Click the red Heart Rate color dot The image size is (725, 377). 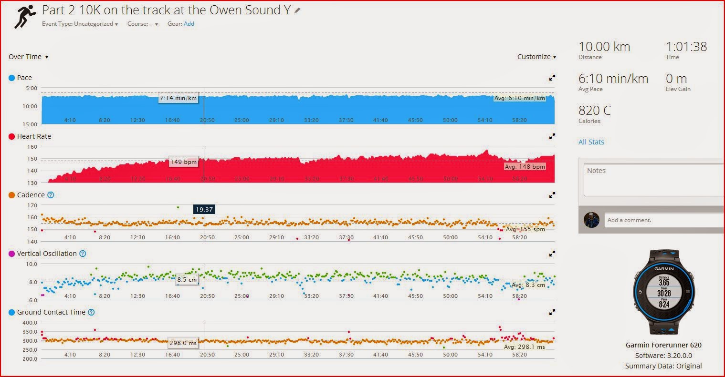pos(12,136)
